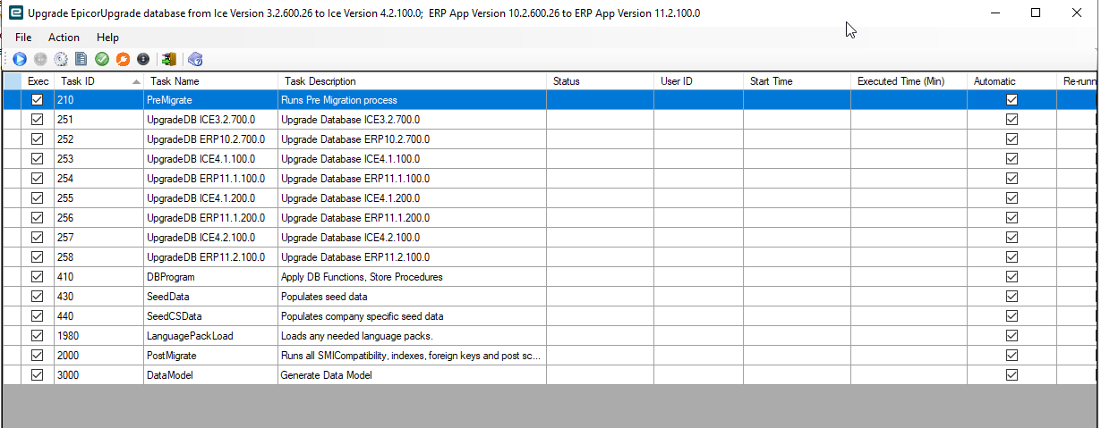This screenshot has height=428, width=1101.
Task: Click the blue play Run tasks icon
Action: [20, 59]
